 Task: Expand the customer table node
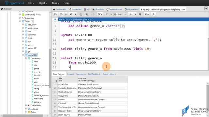(23, 35)
